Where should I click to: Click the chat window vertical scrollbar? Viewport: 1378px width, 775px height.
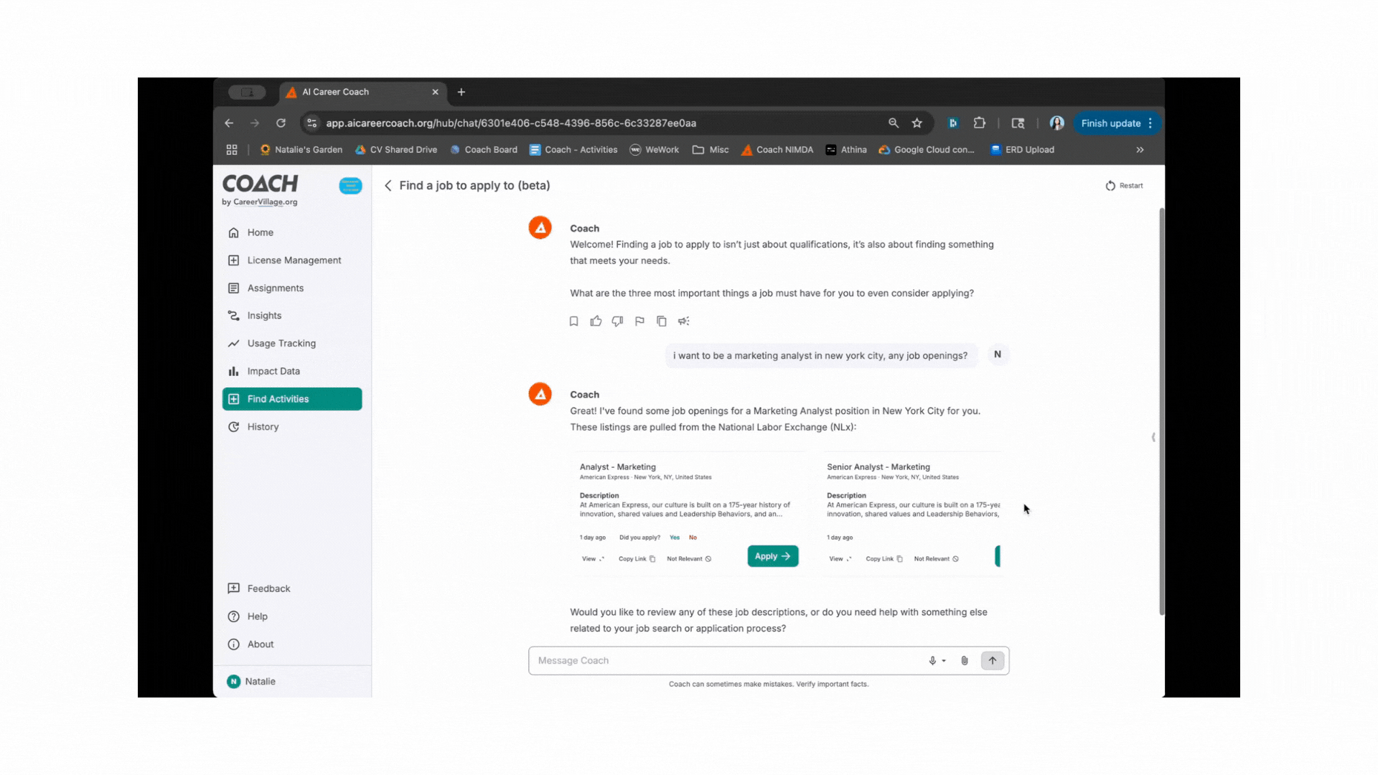(1162, 410)
